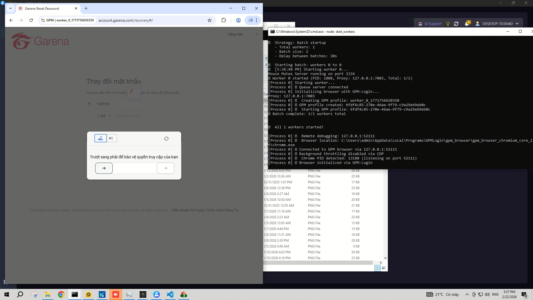Reload the Garena recovery page
This screenshot has height=300, width=533.
[x=31, y=20]
